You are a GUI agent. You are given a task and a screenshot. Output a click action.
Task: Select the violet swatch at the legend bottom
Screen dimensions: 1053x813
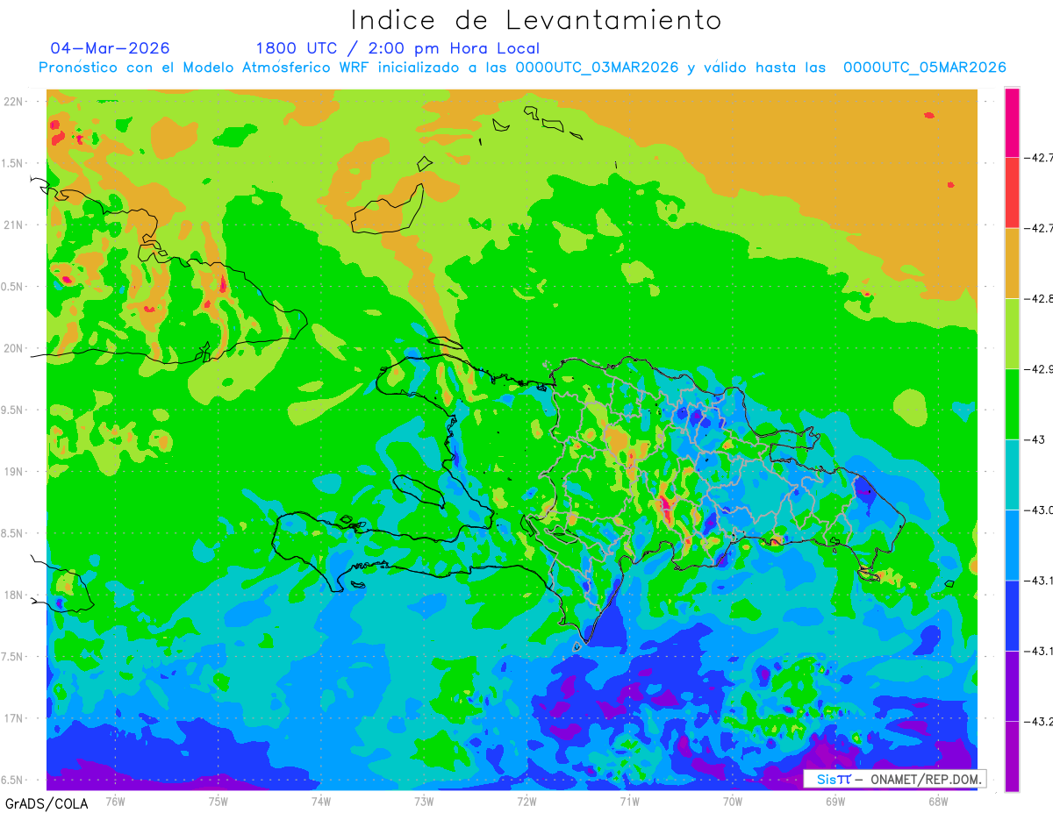coord(1012,756)
